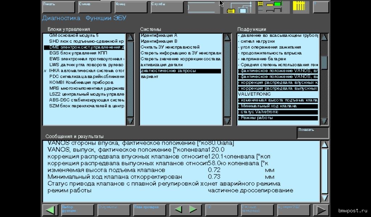This screenshot has width=371, height=217.
Task: Toggle 'Минимальный ход клапана' subfunction selection
Action: coord(278,106)
